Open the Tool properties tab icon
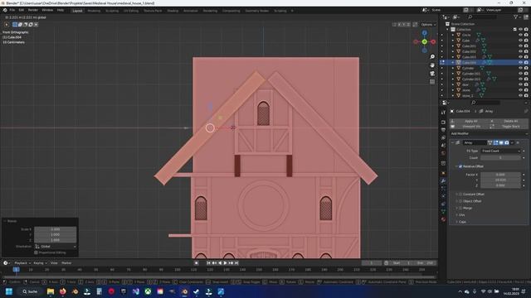 coord(443,113)
